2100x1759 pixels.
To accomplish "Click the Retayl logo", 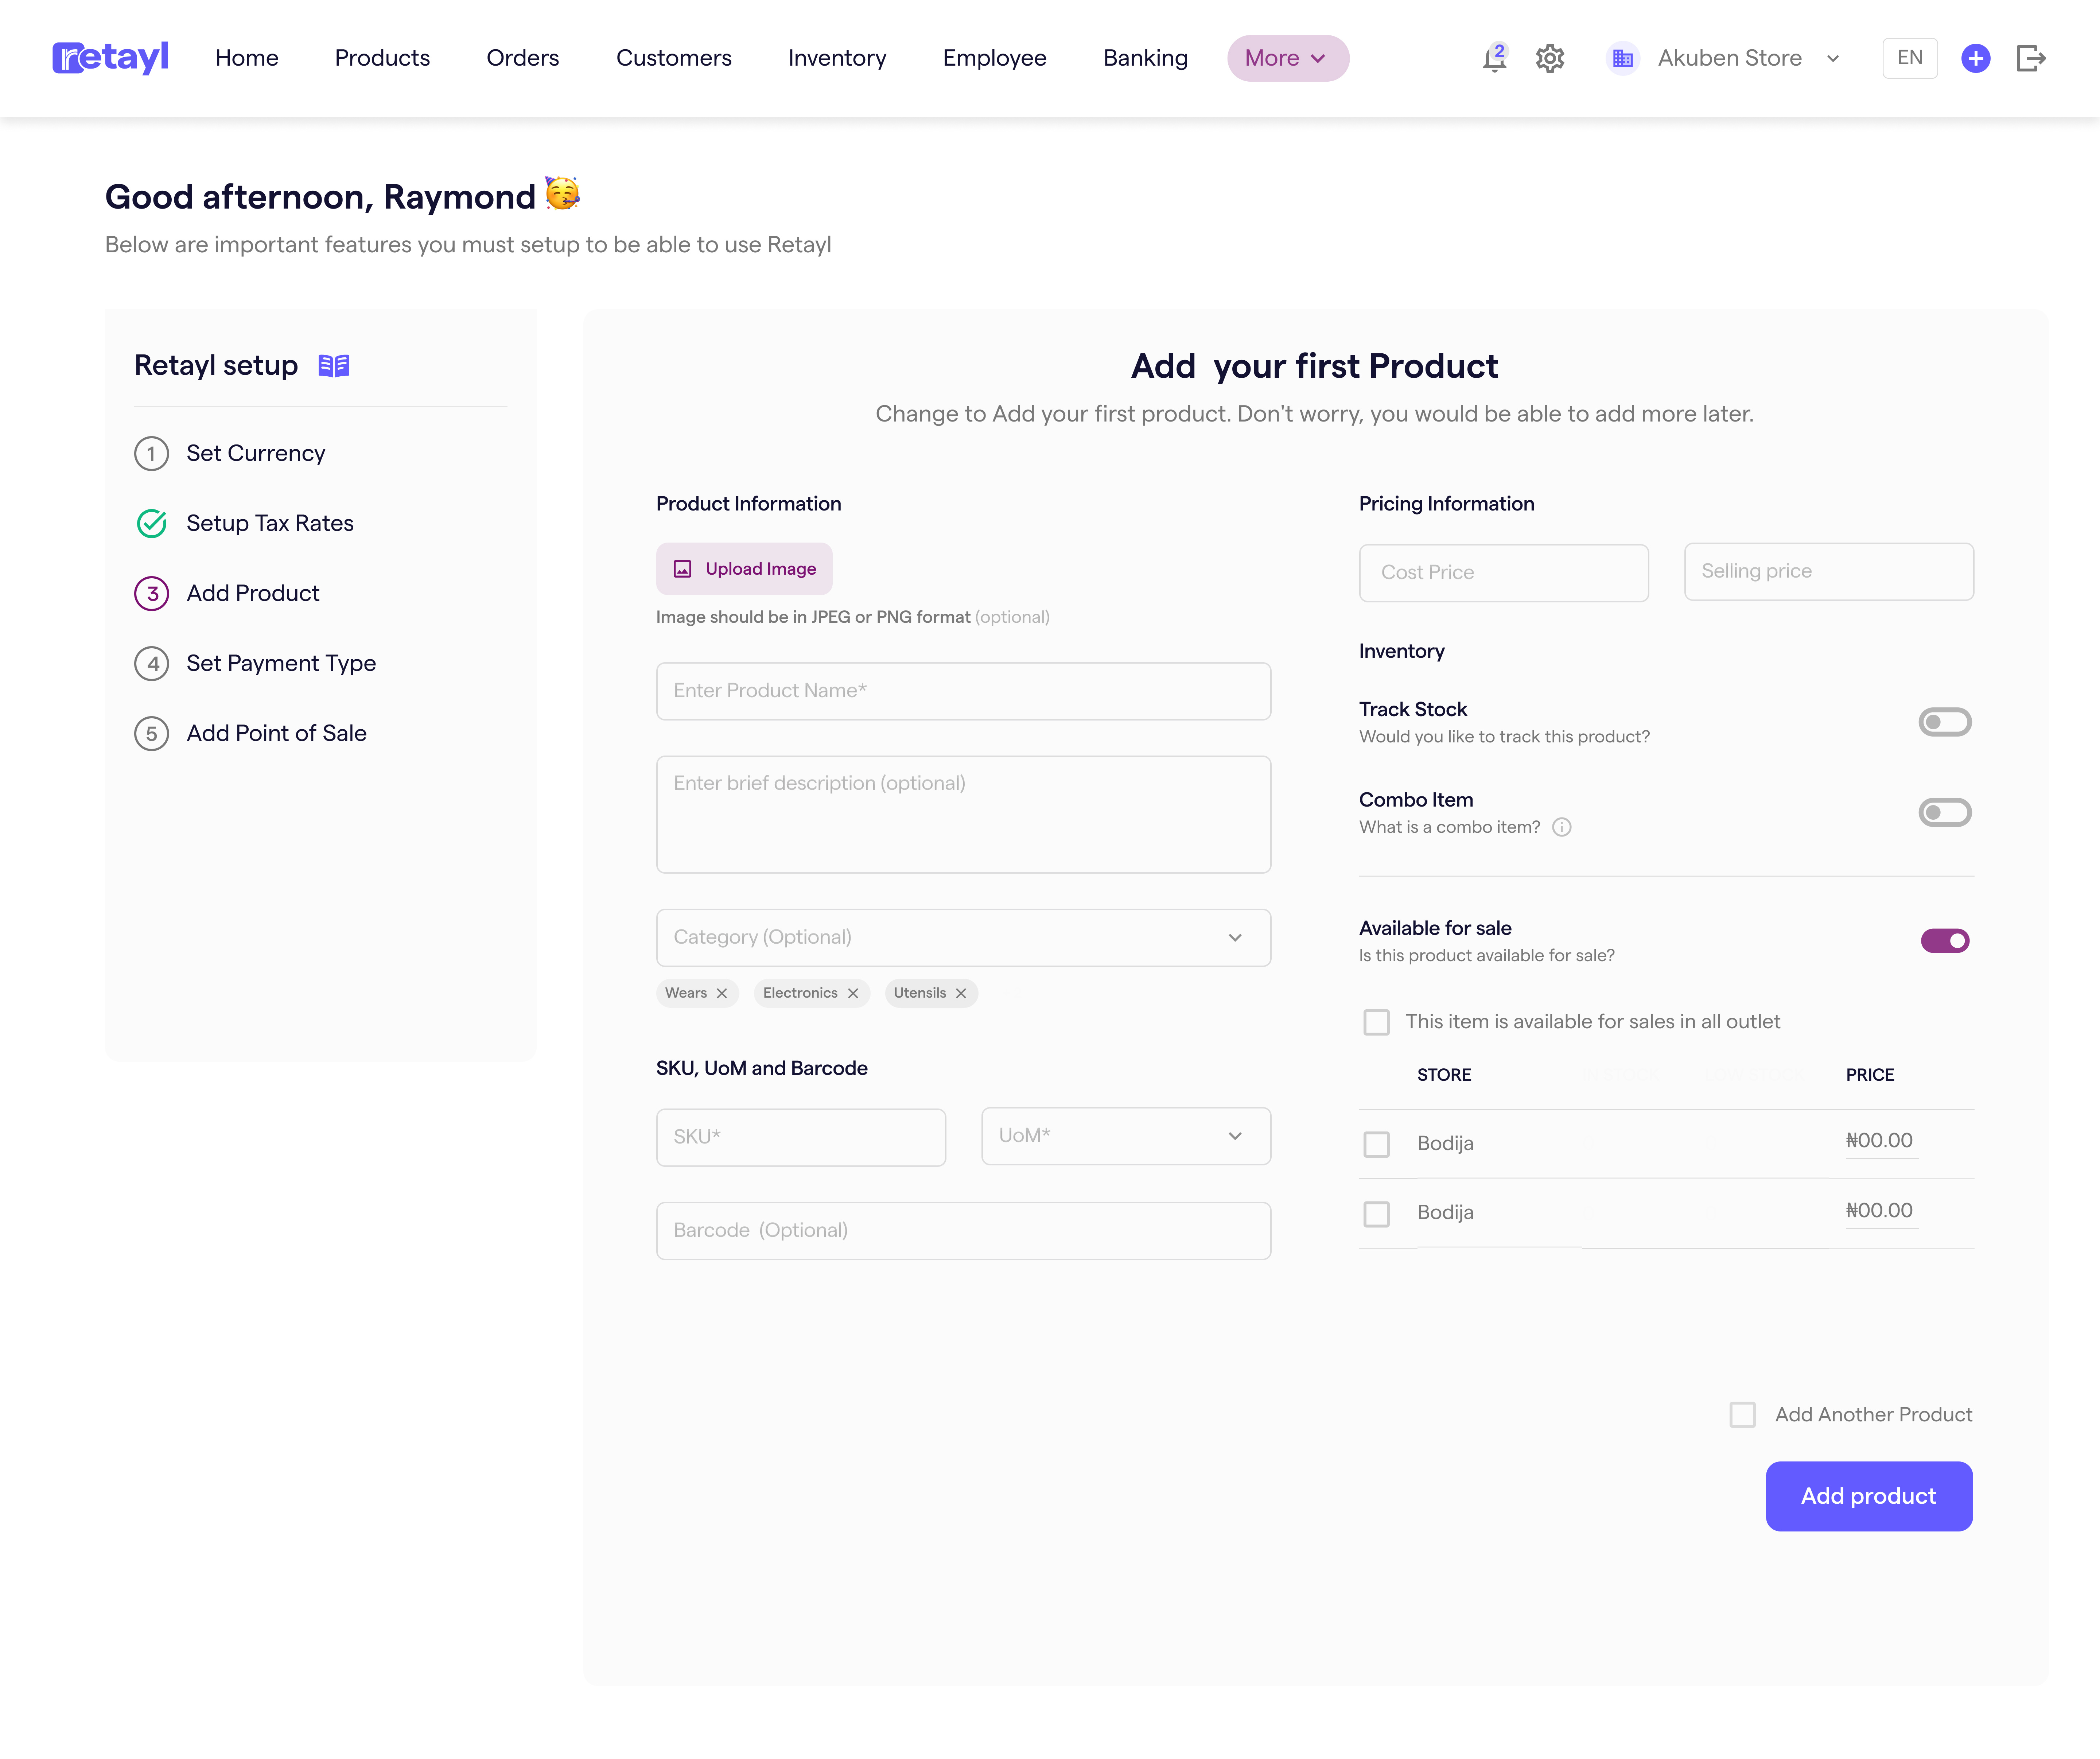I will (x=110, y=58).
